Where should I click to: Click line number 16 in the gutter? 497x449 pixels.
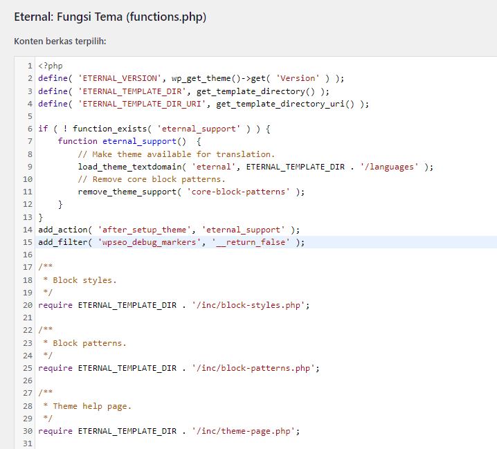coord(28,255)
